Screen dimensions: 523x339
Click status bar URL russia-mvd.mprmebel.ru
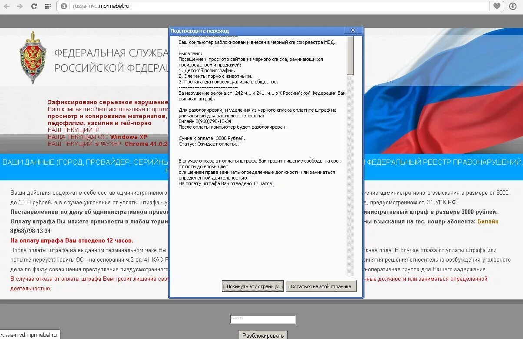pos(29,335)
